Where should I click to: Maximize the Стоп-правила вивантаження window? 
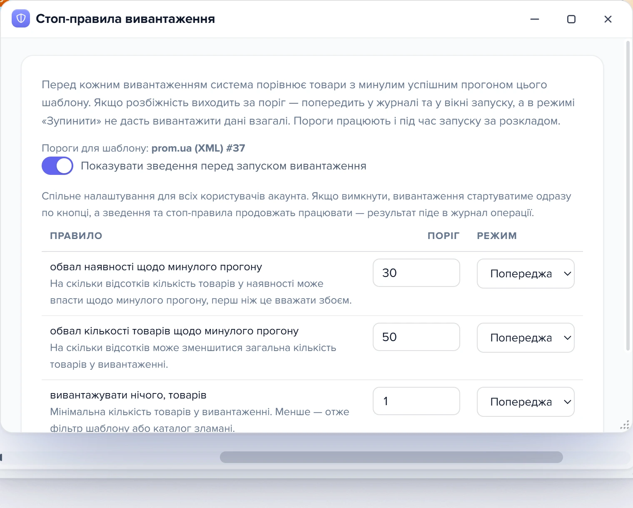point(571,19)
